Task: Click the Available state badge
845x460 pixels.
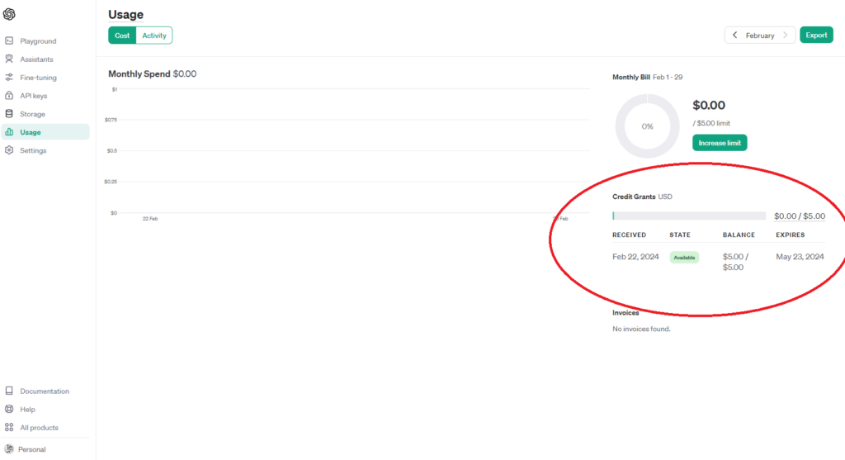Action: coord(684,257)
